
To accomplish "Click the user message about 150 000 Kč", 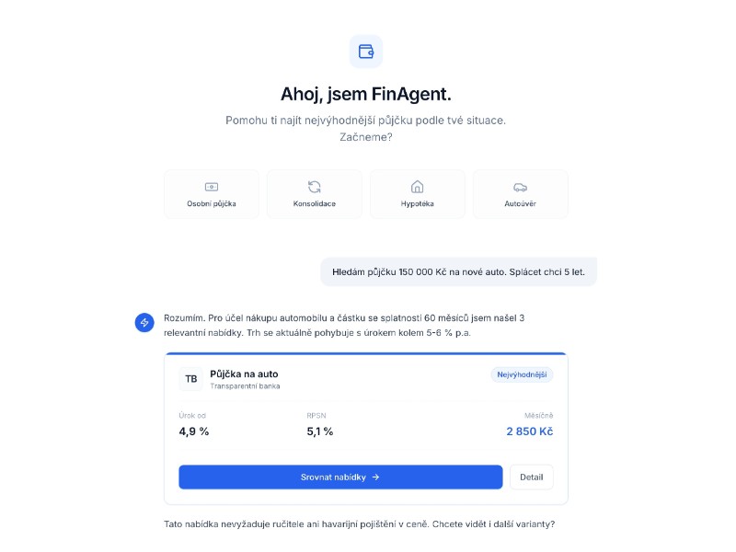I will pyautogui.click(x=459, y=271).
